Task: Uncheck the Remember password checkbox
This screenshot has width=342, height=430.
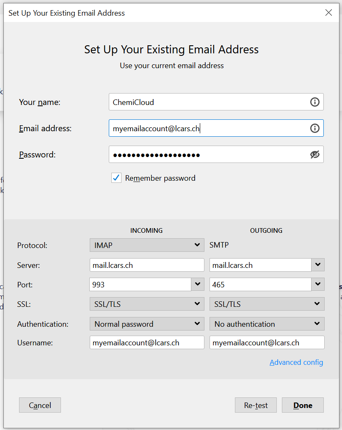Action: 116,178
